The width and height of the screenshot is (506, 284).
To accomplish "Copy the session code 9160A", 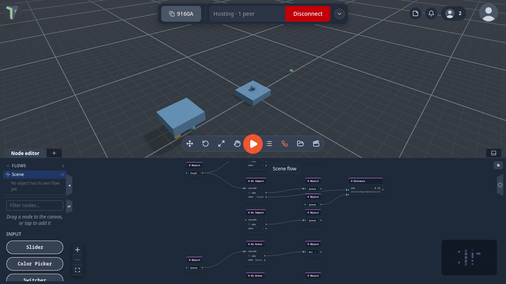I will 181,14.
